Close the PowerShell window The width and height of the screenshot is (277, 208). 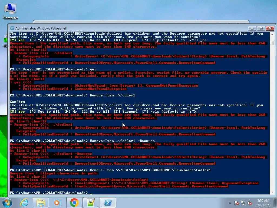(270, 28)
